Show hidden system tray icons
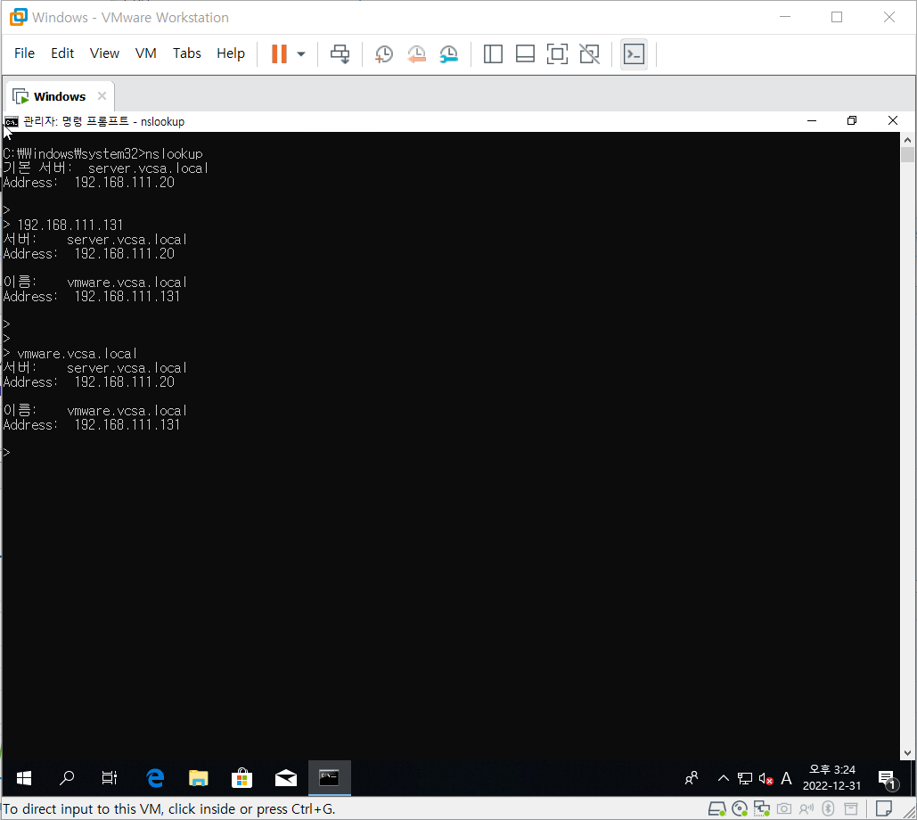917x820 pixels. (724, 778)
